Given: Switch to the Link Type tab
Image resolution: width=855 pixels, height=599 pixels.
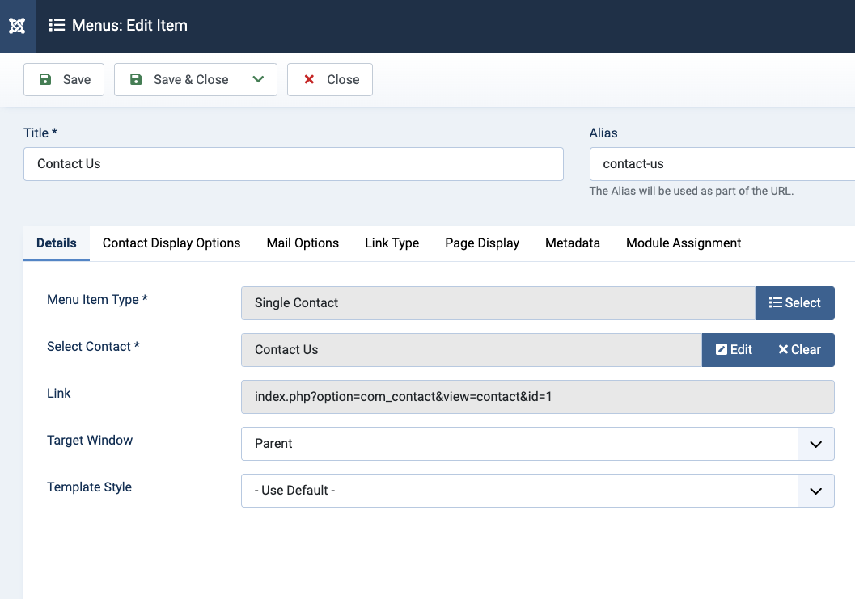Looking at the screenshot, I should (392, 243).
